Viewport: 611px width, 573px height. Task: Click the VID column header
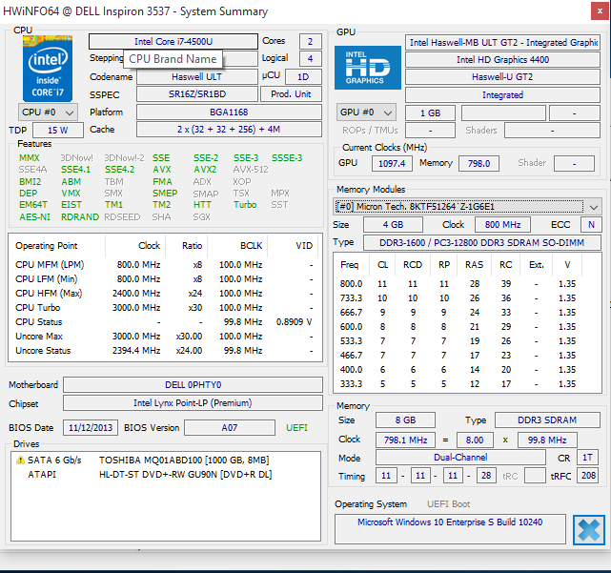(304, 246)
